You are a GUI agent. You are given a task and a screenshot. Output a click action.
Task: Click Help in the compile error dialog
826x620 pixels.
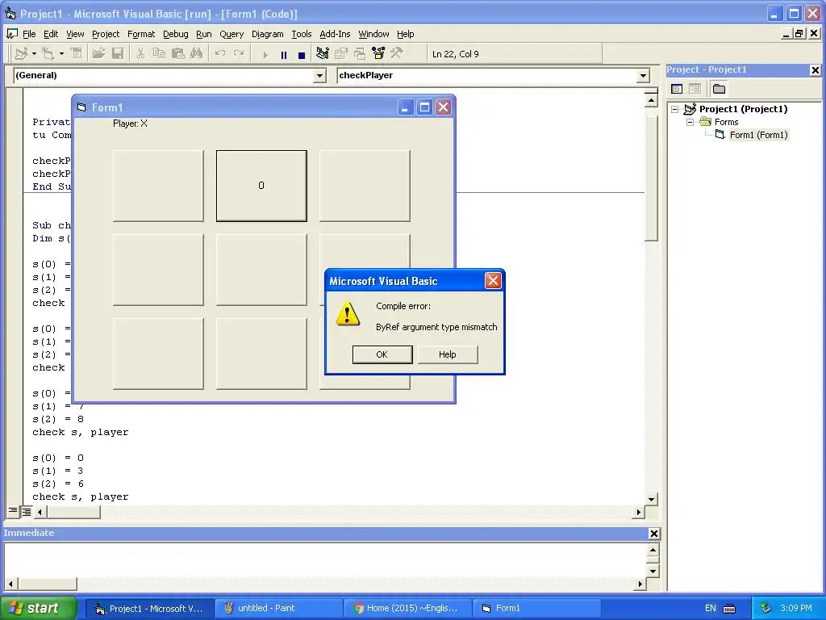pos(447,354)
